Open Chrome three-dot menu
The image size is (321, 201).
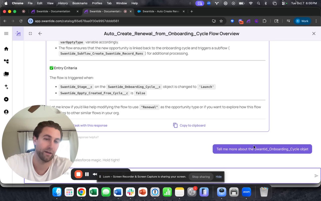316,21
